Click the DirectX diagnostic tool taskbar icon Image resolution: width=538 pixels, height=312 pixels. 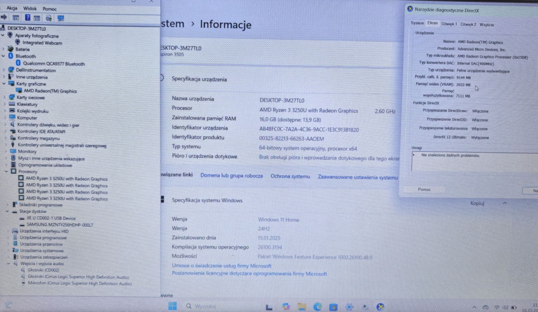pos(380,307)
